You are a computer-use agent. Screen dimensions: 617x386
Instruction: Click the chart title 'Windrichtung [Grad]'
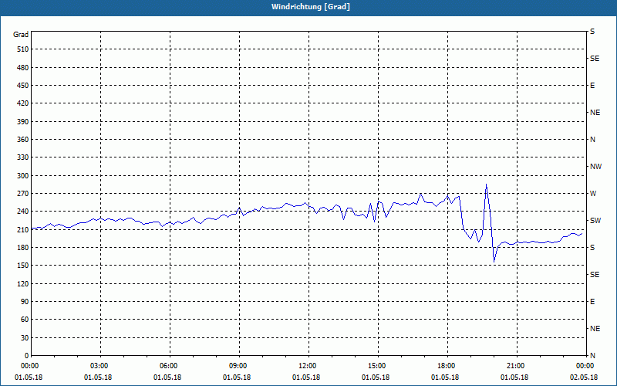pyautogui.click(x=311, y=7)
